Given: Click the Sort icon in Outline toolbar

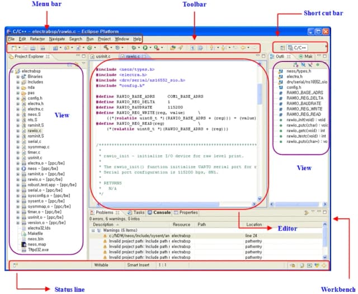Looking at the screenshot, I should click(296, 65).
